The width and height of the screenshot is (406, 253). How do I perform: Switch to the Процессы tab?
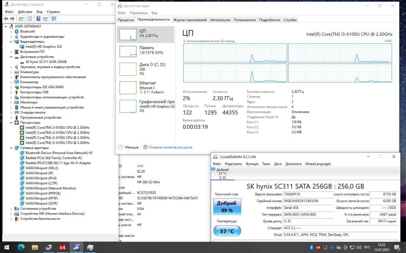[x=126, y=20]
